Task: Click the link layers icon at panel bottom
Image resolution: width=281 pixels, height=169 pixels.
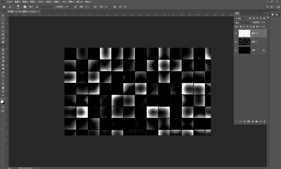Action: (241, 121)
